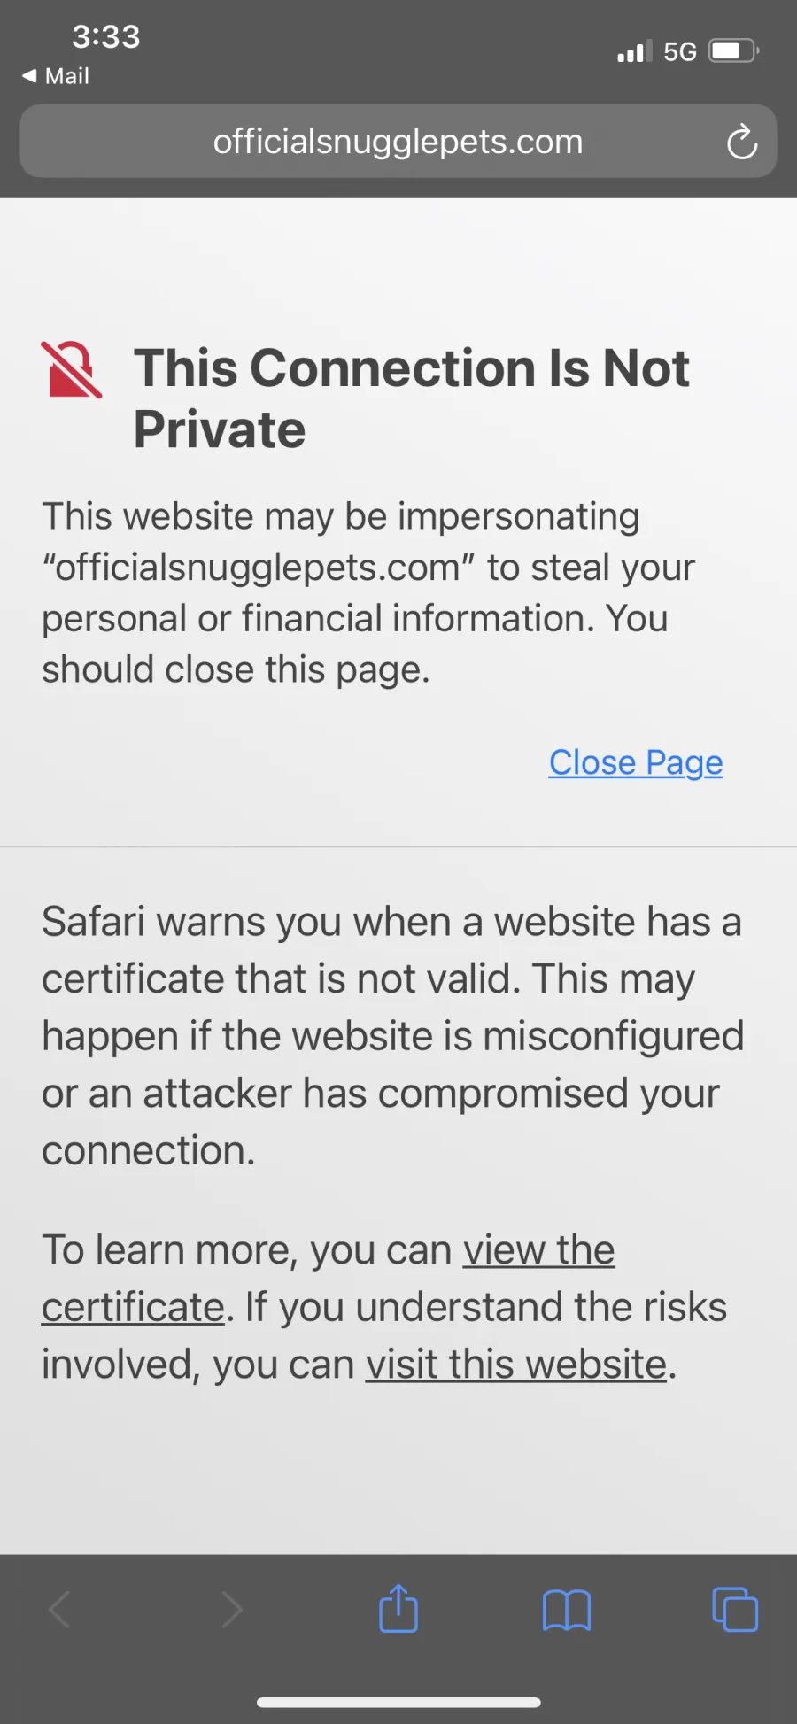Image resolution: width=797 pixels, height=1724 pixels.
Task: Tap the forward navigation arrow
Action: (x=231, y=1610)
